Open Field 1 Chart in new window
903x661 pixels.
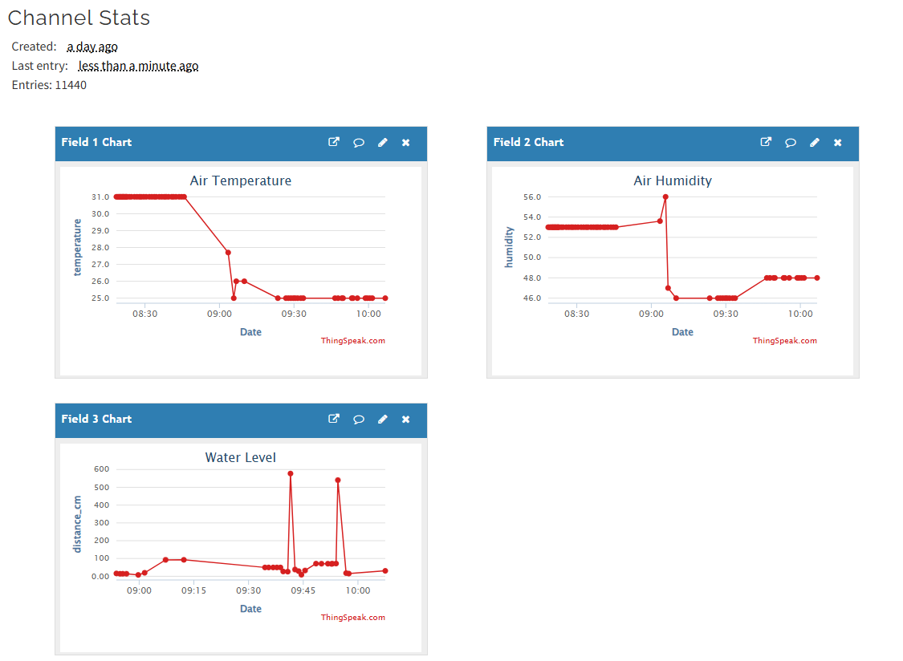click(x=333, y=142)
